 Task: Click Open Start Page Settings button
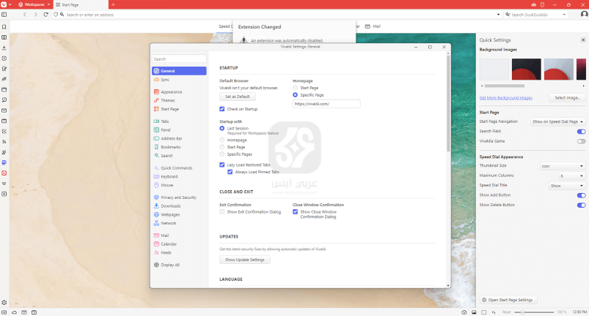508,300
